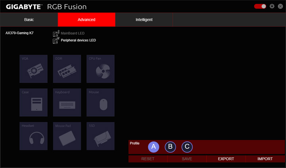286x168 pixels.
Task: Click the Peripheral devices LED icon
Action: click(56, 40)
